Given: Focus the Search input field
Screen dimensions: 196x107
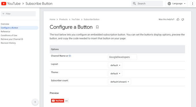Looking at the screenshot, I should click(x=147, y=3).
